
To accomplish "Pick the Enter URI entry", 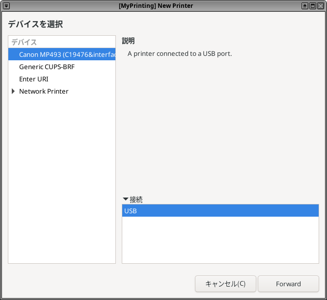I will click(62, 79).
